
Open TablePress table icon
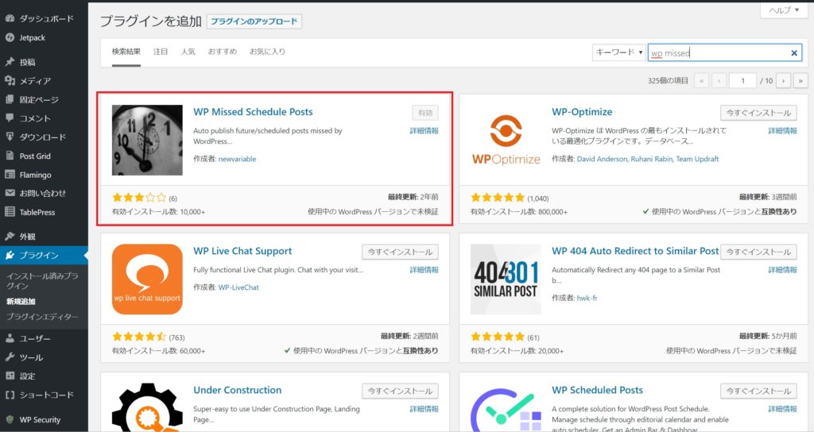point(10,212)
